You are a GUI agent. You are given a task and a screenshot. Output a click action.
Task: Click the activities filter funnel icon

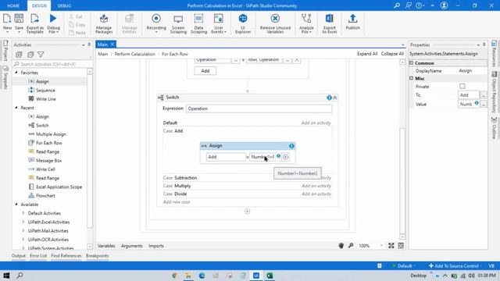pyautogui.click(x=41, y=55)
